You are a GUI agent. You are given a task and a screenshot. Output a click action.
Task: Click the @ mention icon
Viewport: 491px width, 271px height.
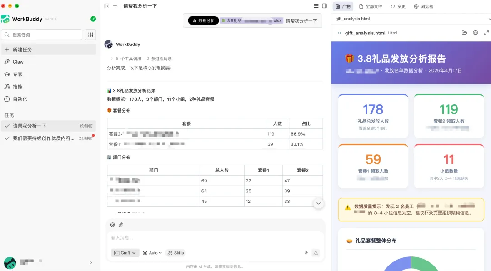(x=112, y=225)
